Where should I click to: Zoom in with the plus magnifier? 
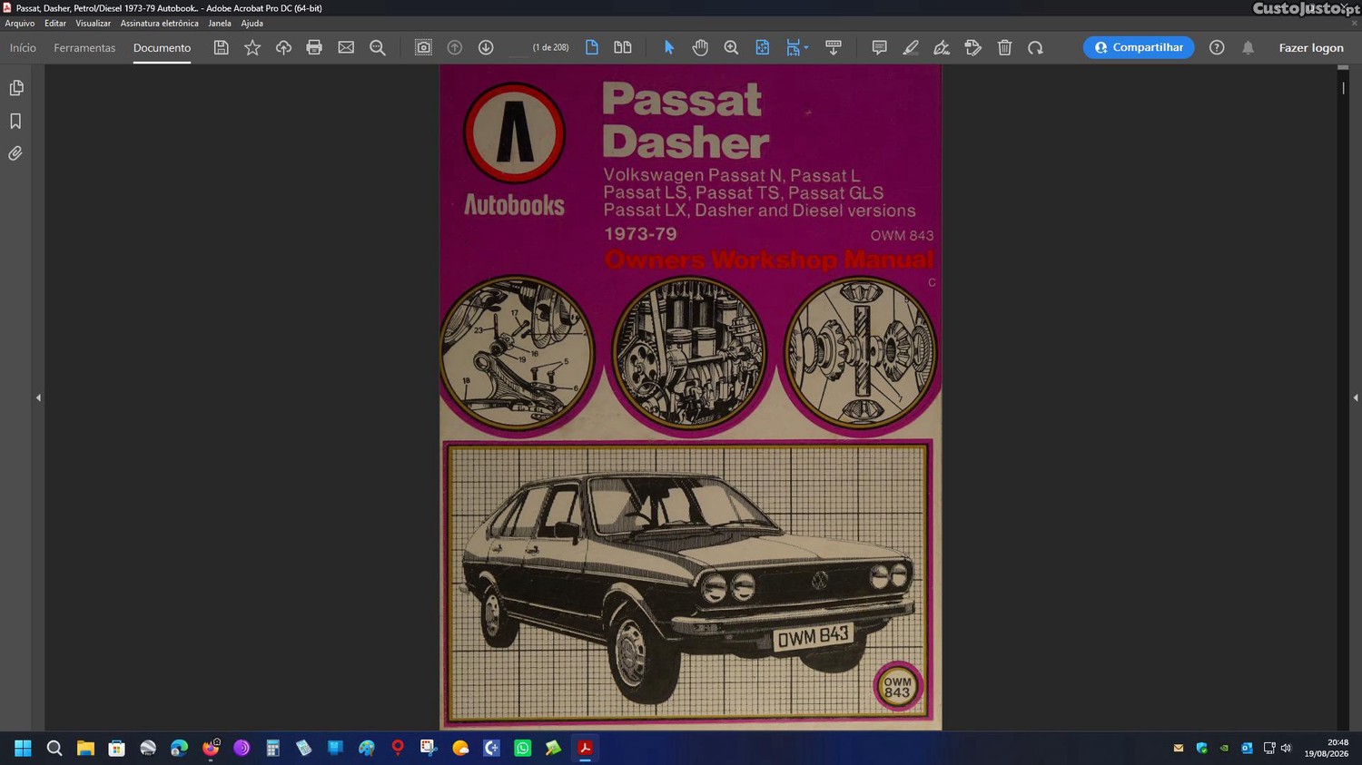click(731, 47)
